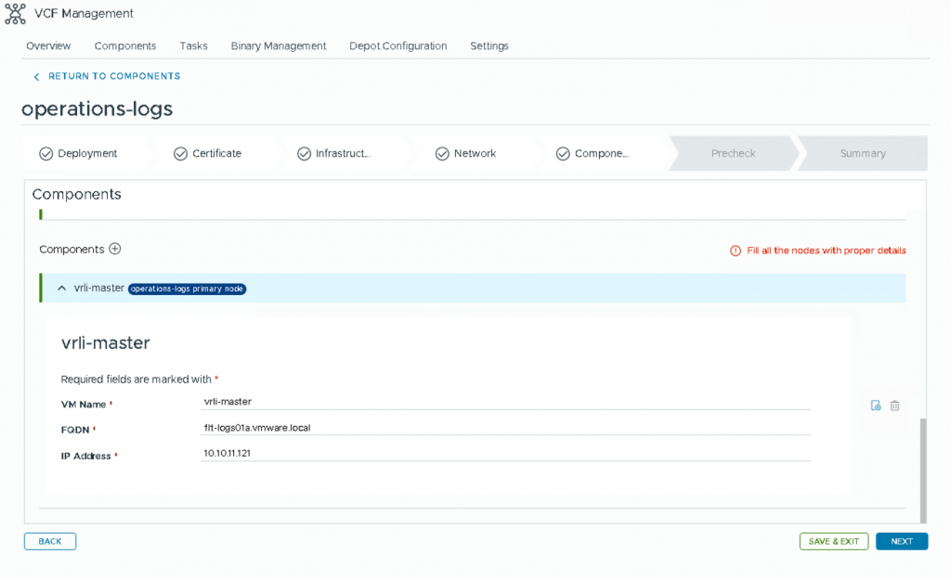Click Save & Exit
This screenshot has height=580, width=951.
click(833, 541)
